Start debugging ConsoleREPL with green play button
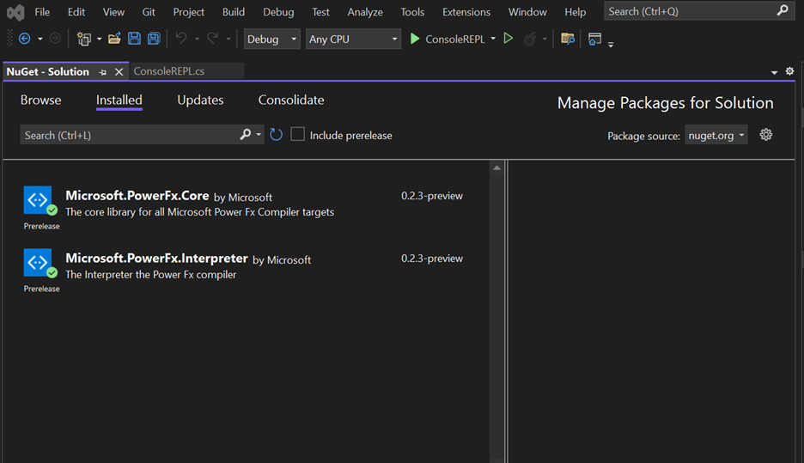The height and width of the screenshot is (463, 804). tap(415, 39)
